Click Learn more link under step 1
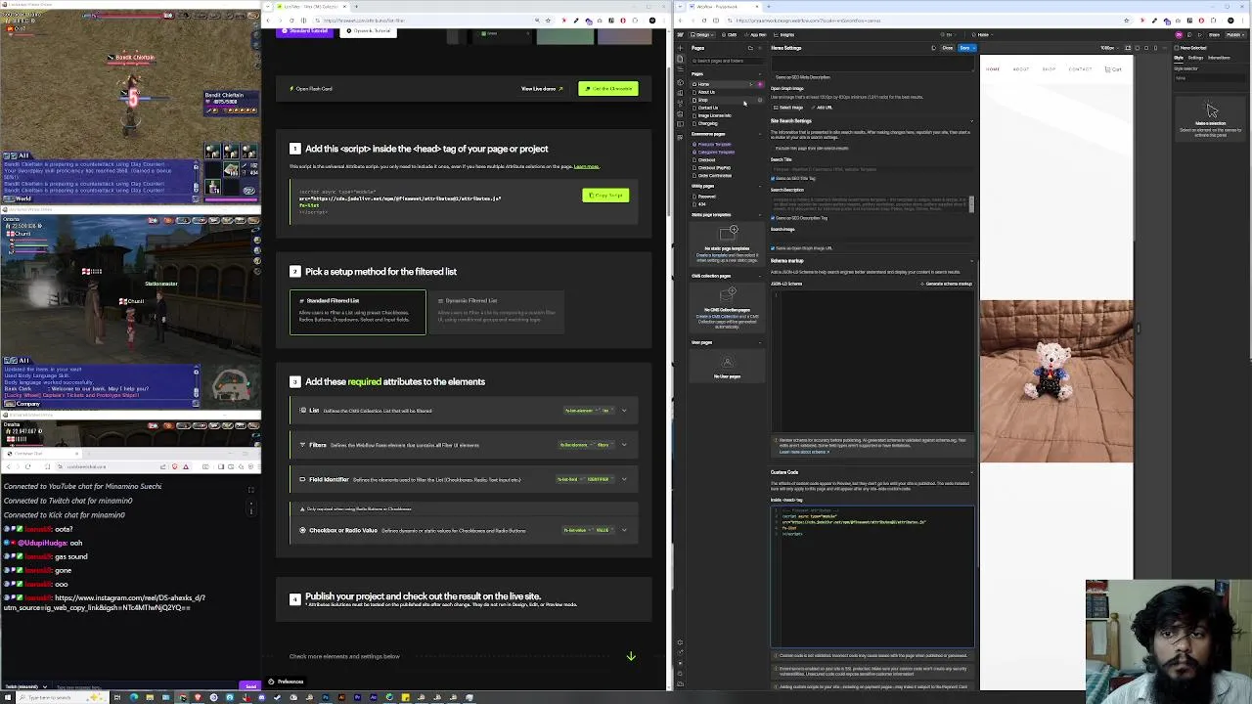 click(x=586, y=166)
